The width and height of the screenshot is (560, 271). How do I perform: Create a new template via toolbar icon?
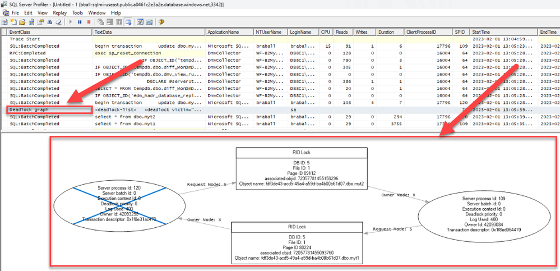13,22
